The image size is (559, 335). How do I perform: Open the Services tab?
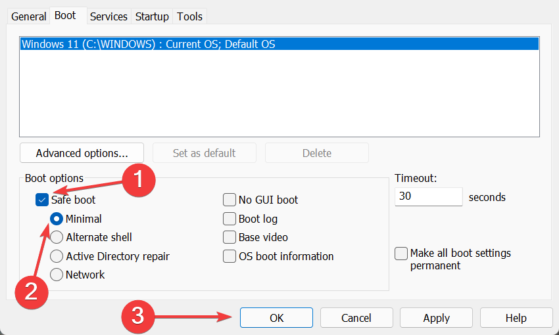[109, 16]
